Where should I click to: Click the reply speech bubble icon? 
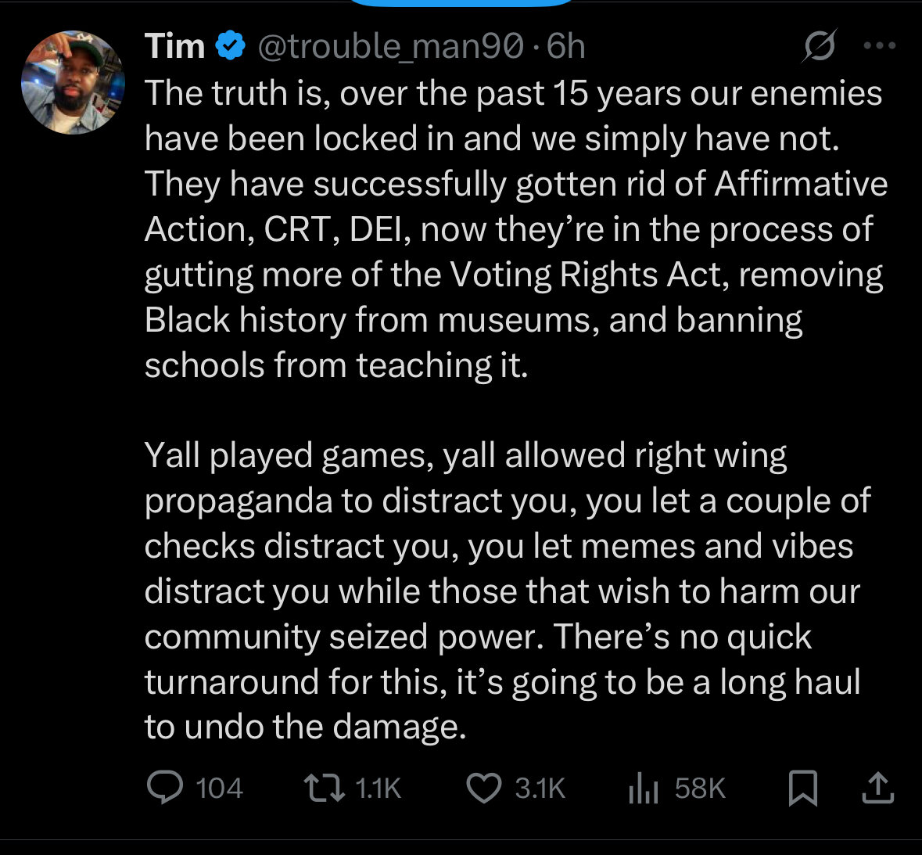(x=165, y=787)
